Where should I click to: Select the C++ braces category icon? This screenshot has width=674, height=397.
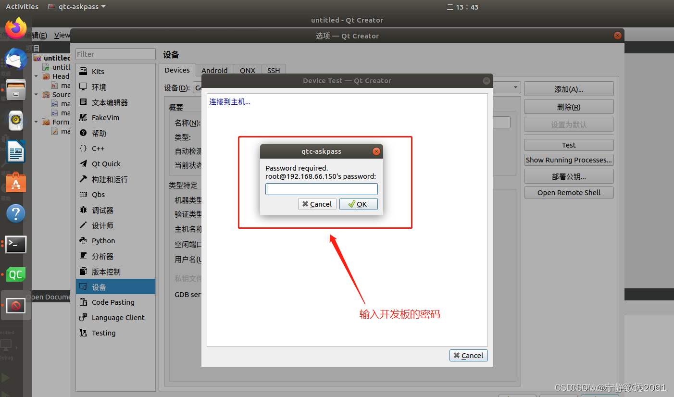click(83, 149)
